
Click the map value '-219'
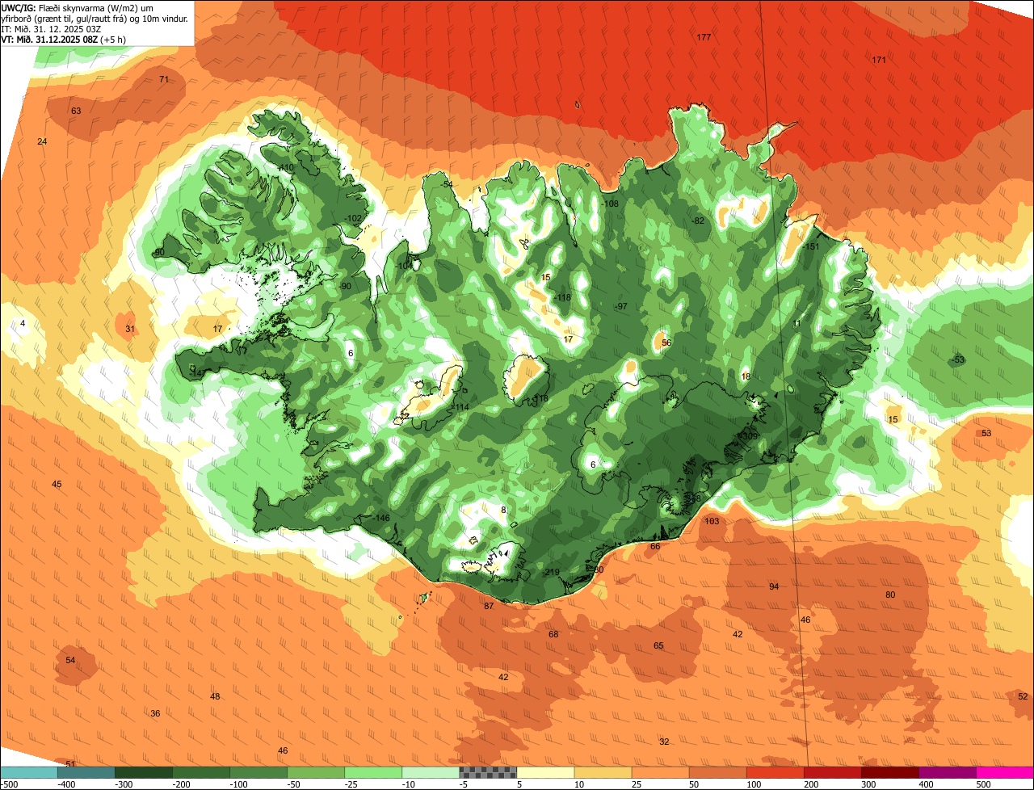[551, 572]
